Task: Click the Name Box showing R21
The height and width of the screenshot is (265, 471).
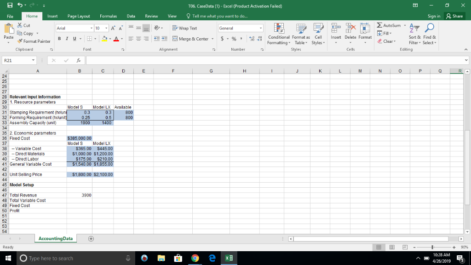Action: 16,60
